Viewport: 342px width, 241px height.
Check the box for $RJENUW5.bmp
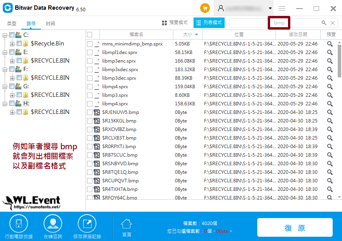tap(90, 112)
